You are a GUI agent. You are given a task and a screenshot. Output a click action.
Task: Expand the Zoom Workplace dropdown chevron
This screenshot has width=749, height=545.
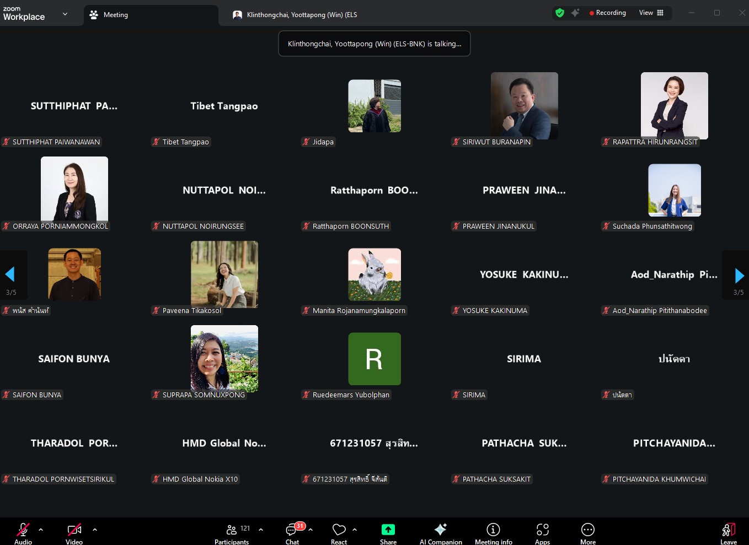[x=65, y=14]
